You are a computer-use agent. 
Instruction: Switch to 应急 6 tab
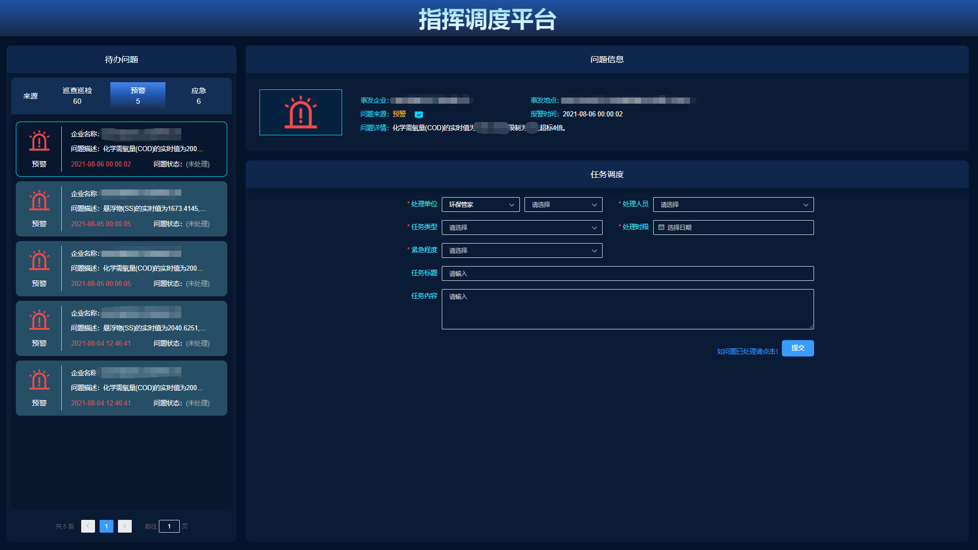tap(199, 95)
